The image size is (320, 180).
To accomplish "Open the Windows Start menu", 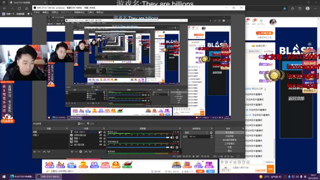I will (4, 177).
